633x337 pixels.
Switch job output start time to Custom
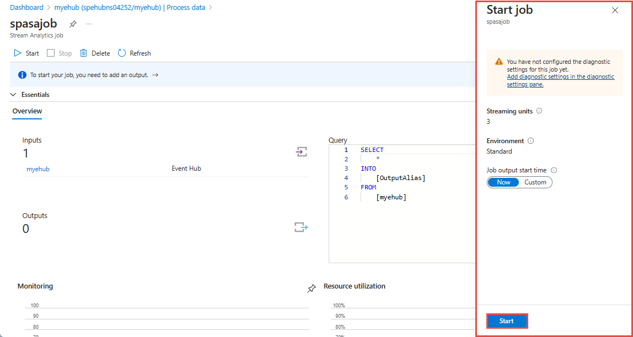tap(535, 182)
